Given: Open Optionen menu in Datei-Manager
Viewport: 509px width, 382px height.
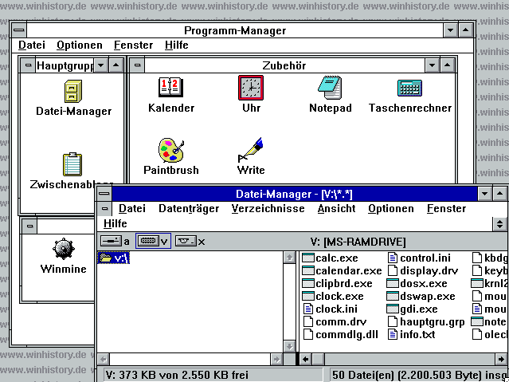Looking at the screenshot, I should [x=391, y=208].
